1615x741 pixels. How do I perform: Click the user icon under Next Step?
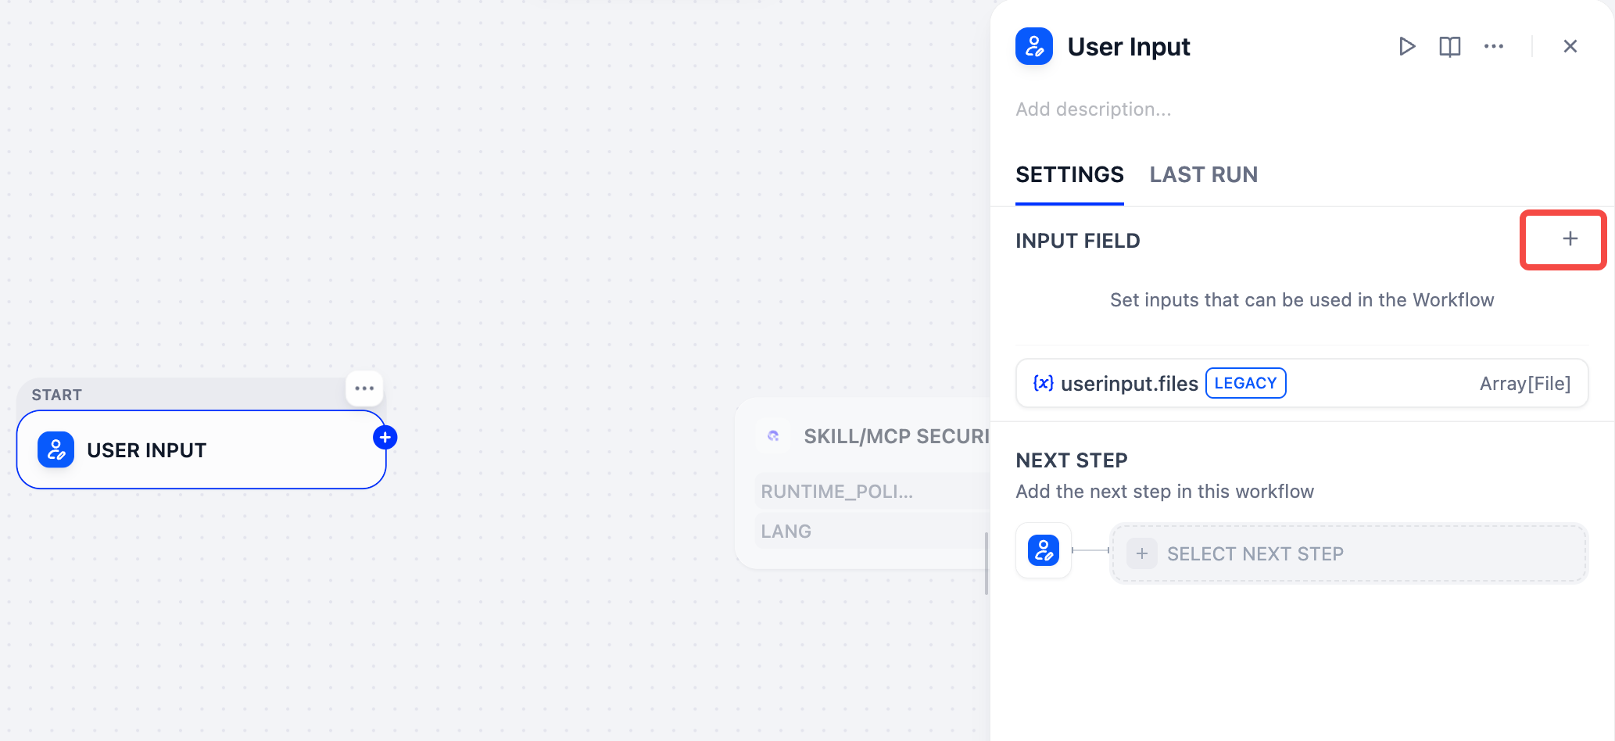tap(1044, 550)
